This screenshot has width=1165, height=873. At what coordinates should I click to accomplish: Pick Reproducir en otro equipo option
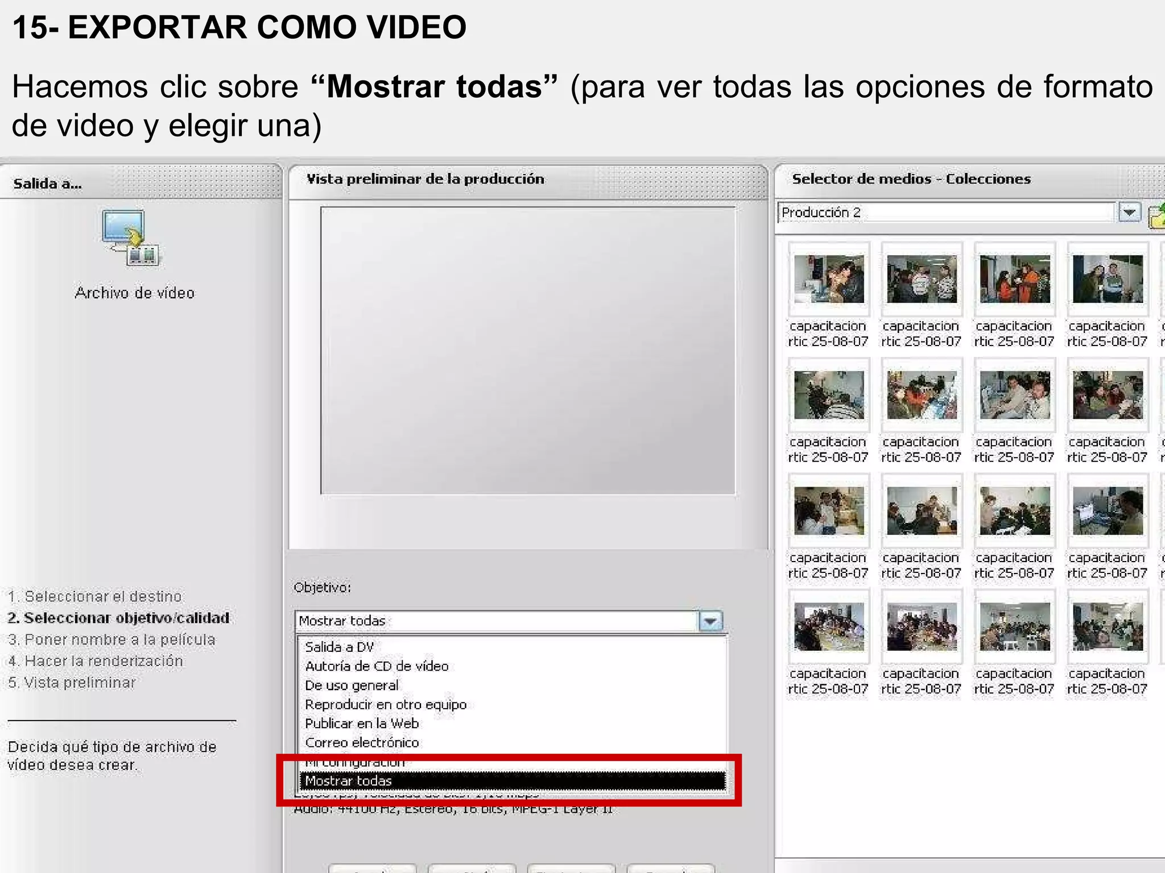(x=386, y=704)
